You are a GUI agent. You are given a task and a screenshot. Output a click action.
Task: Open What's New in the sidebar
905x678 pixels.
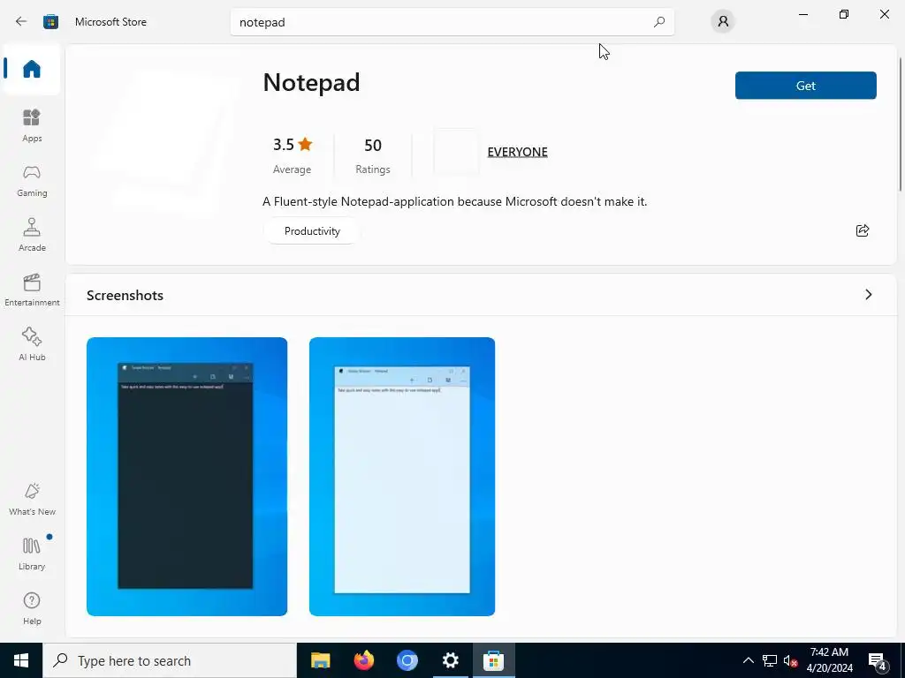tap(32, 500)
